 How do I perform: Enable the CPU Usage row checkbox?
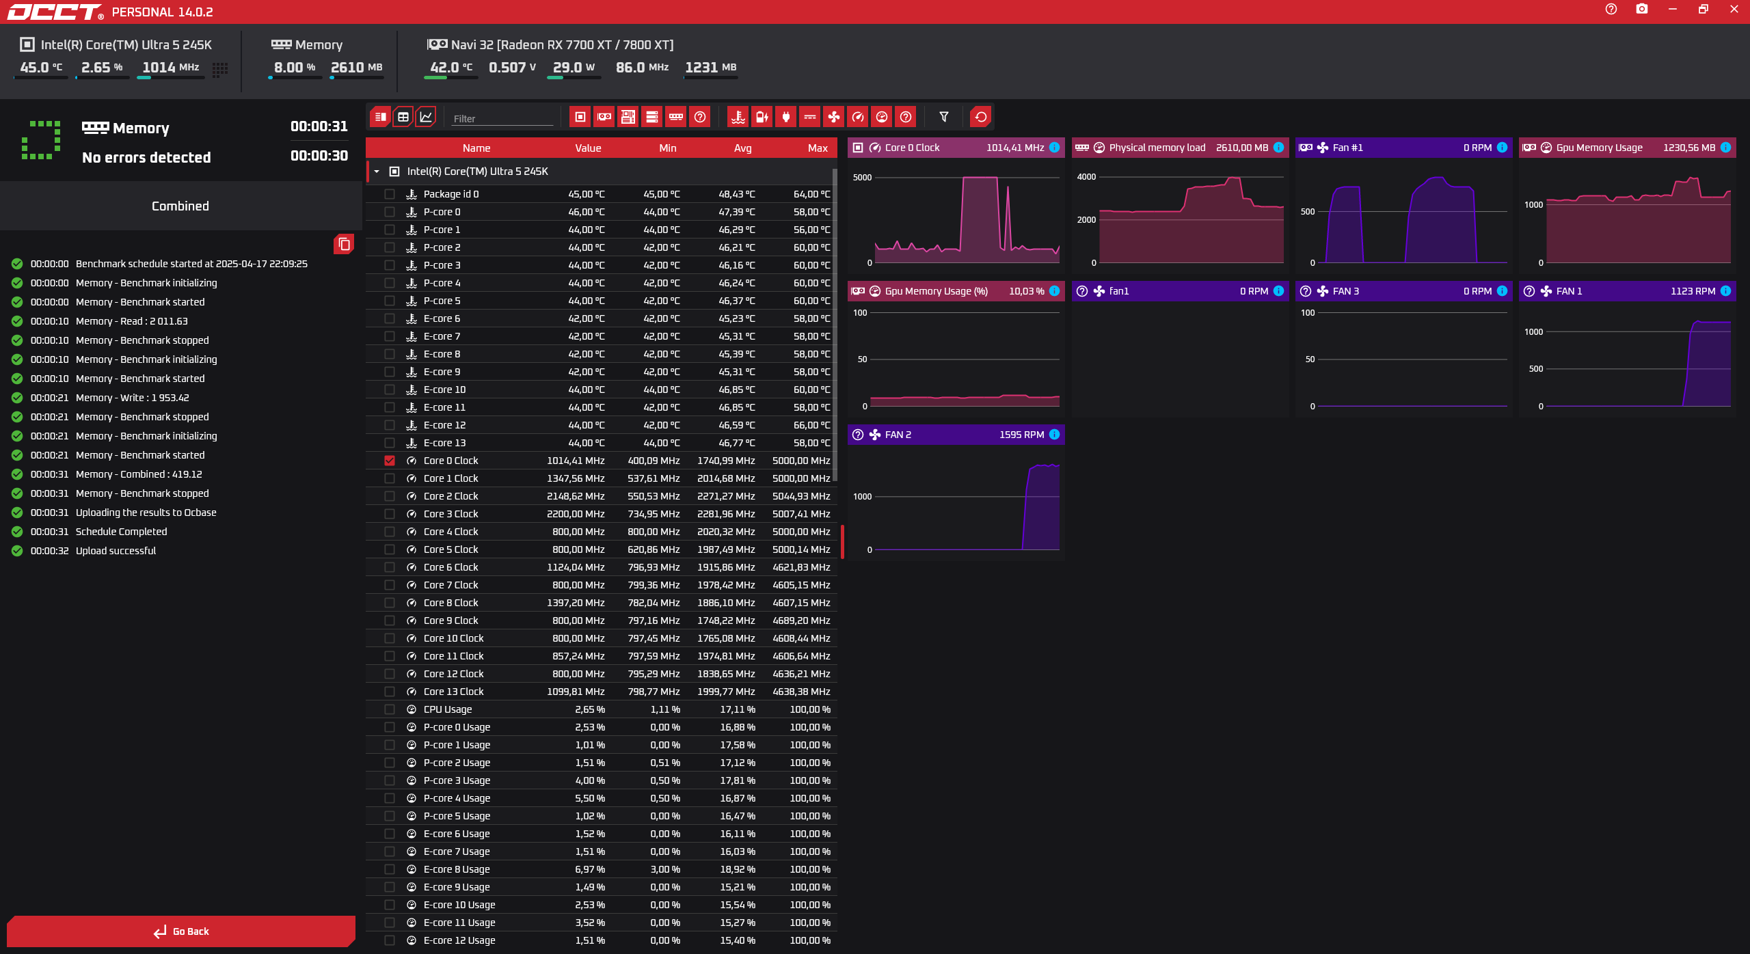(390, 709)
